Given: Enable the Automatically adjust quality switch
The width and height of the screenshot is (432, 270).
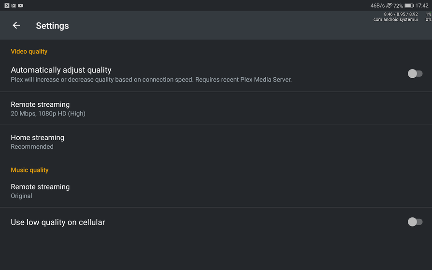Looking at the screenshot, I should coord(415,73).
